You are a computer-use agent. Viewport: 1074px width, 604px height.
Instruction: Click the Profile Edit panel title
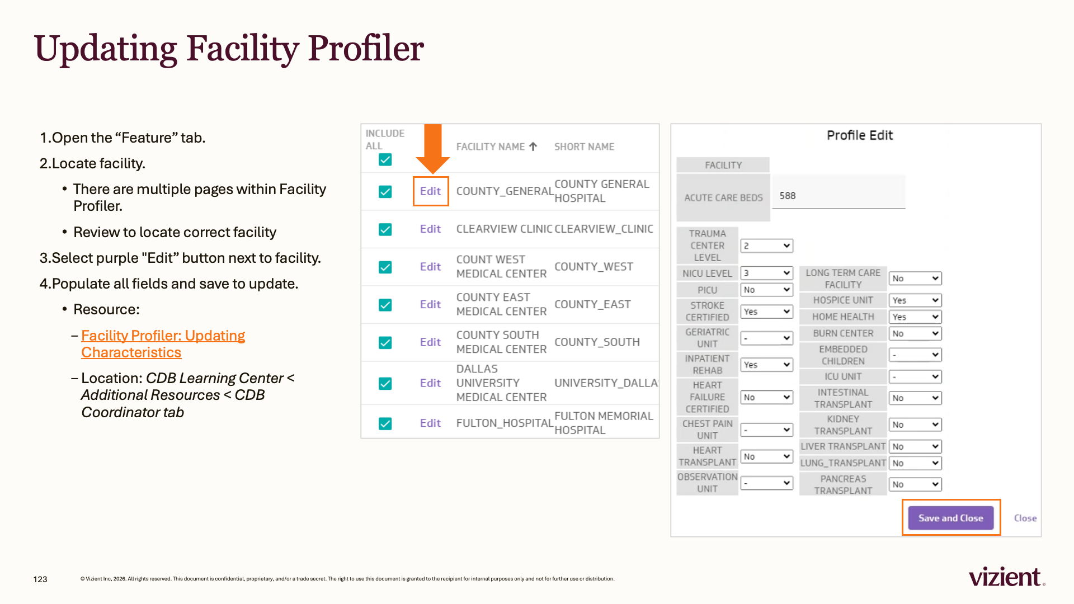[x=859, y=135]
